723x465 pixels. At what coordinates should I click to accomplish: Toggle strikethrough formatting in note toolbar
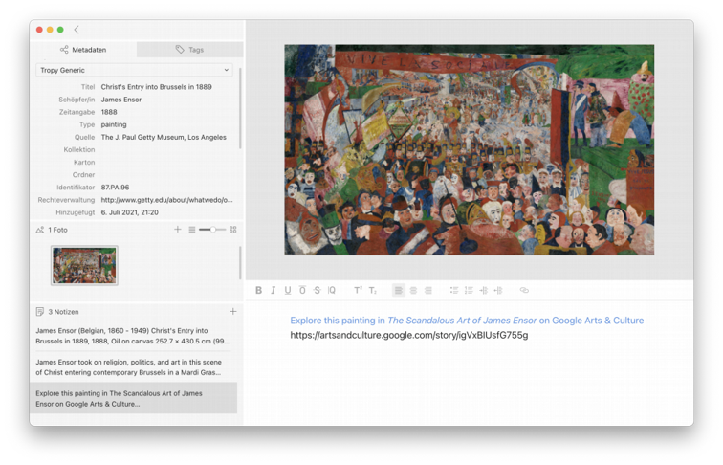(317, 290)
